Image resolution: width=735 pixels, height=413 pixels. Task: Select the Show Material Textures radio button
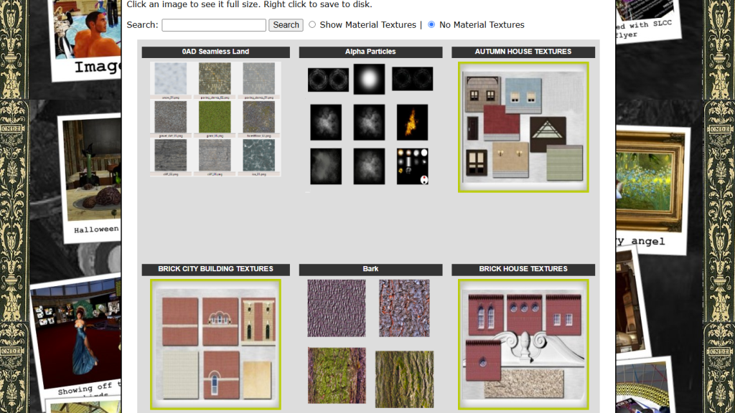point(312,24)
